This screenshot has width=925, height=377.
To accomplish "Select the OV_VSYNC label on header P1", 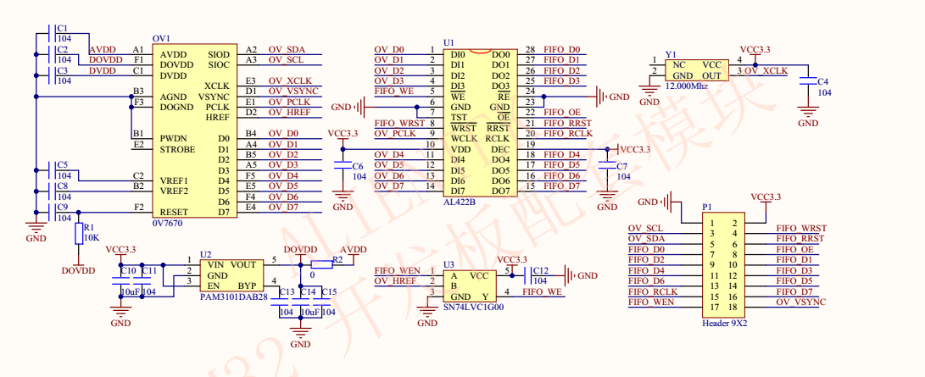I will pyautogui.click(x=801, y=302).
